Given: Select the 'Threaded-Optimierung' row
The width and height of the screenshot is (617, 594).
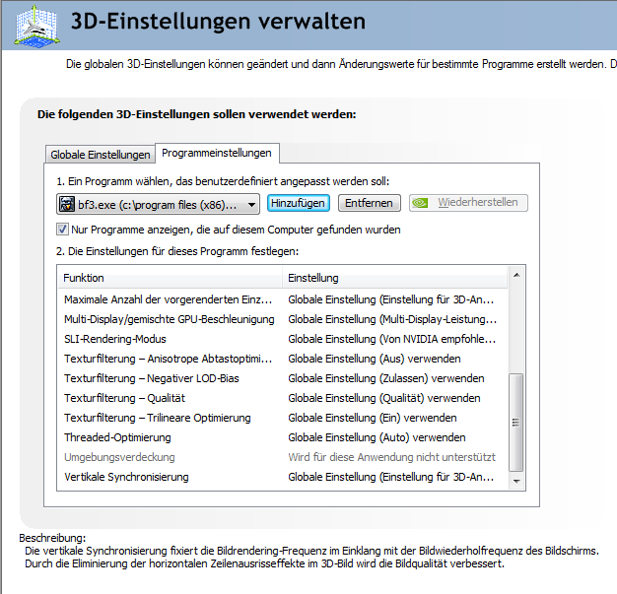Looking at the screenshot, I should point(283,437).
